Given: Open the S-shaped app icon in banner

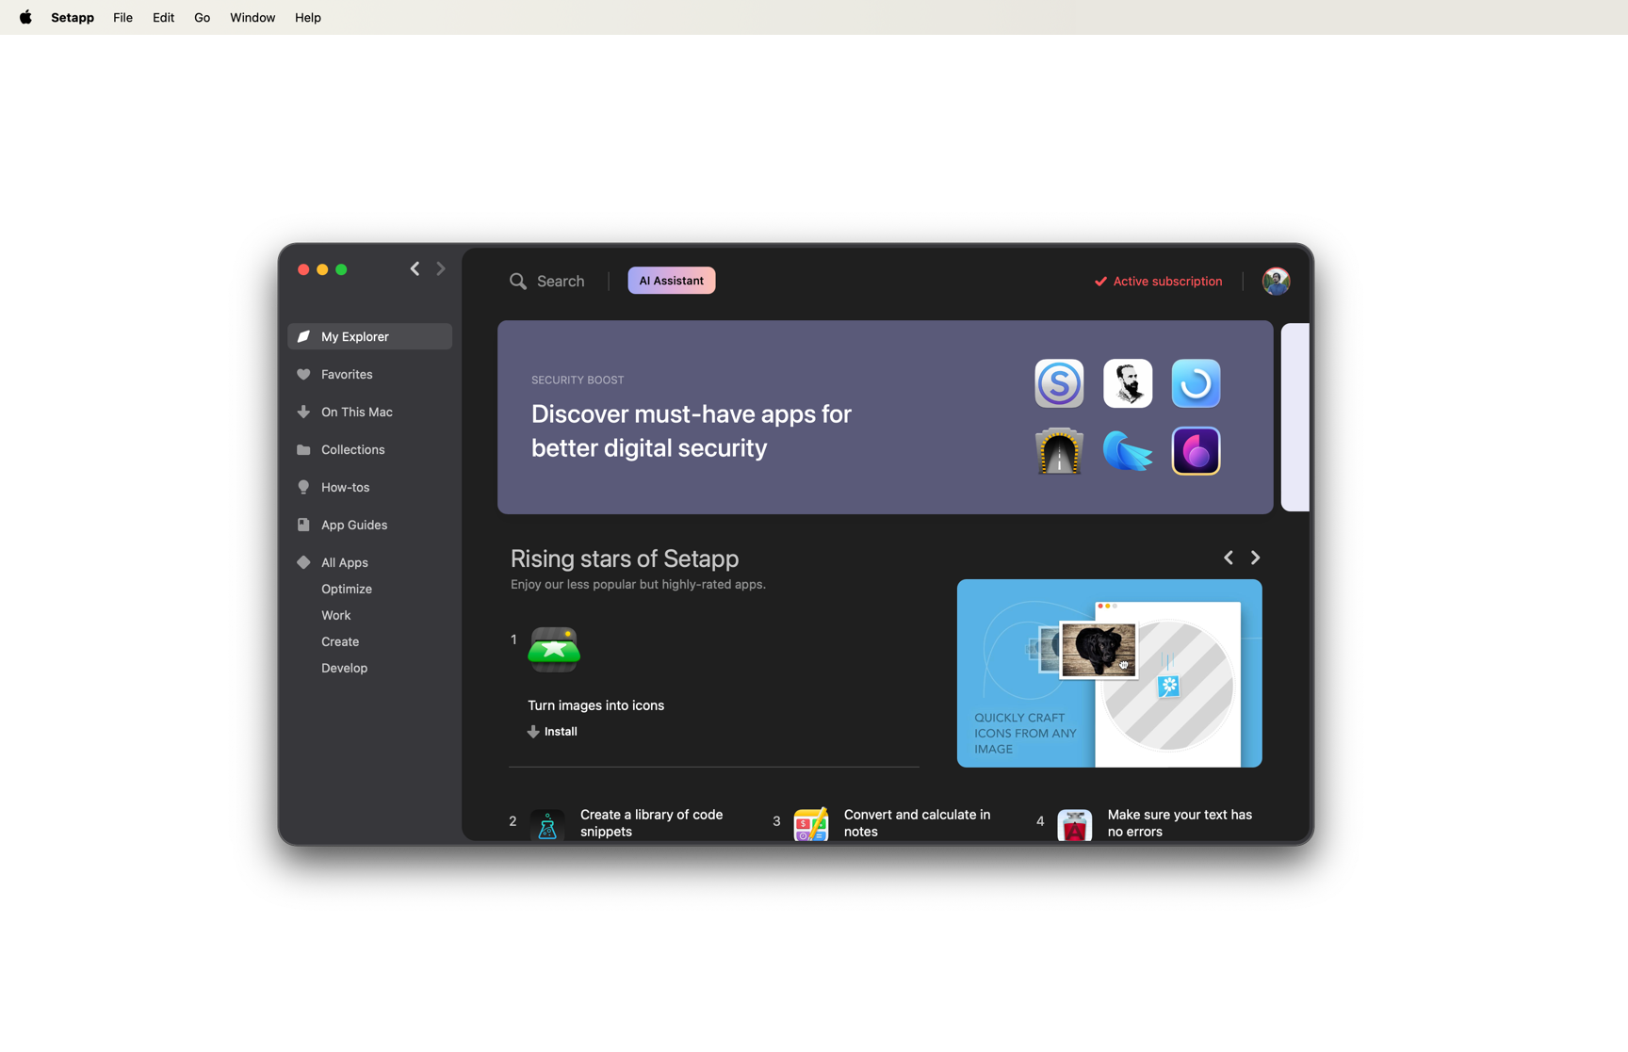Looking at the screenshot, I should (1059, 383).
